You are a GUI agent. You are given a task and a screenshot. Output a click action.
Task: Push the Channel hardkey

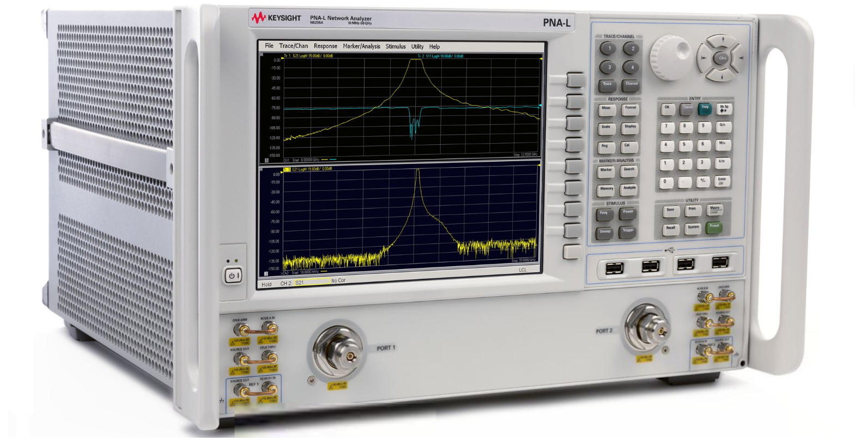pyautogui.click(x=631, y=85)
